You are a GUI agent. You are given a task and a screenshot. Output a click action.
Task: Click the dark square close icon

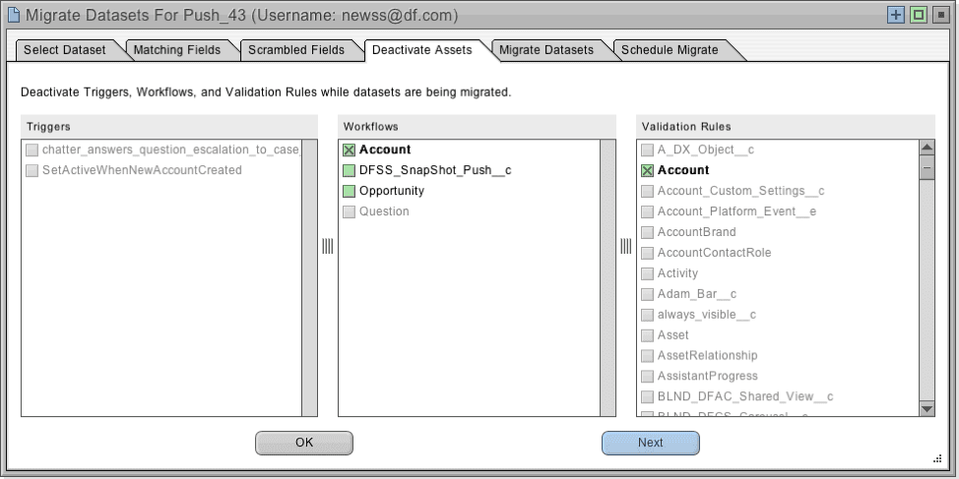[940, 15]
